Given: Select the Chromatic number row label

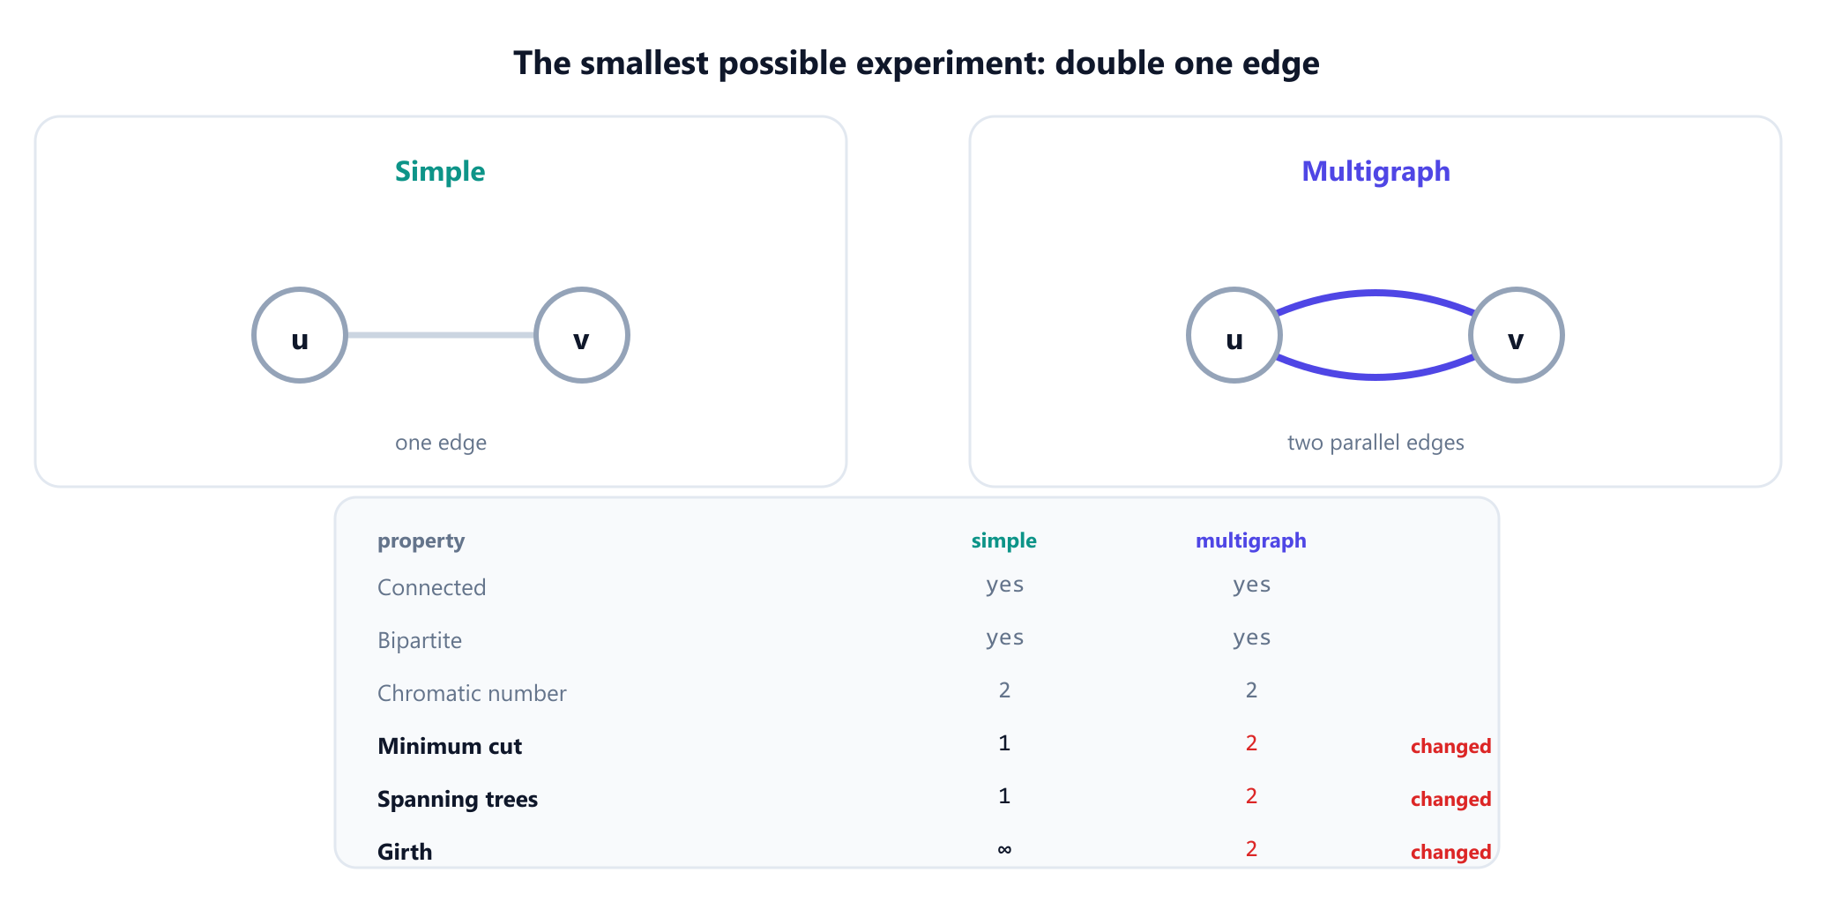Looking at the screenshot, I should coord(472,693).
